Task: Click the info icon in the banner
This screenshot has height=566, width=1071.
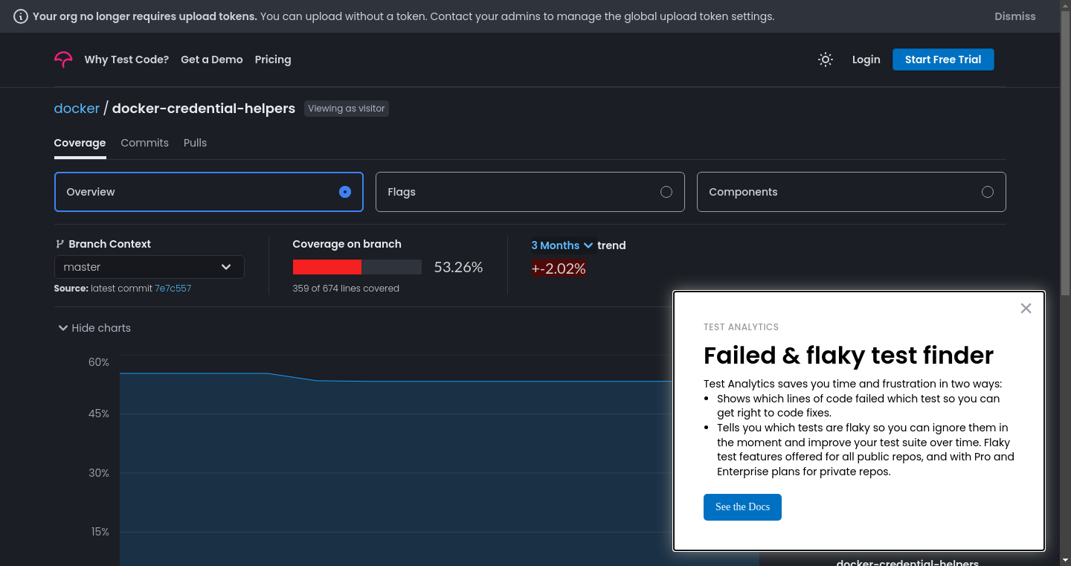Action: click(21, 16)
